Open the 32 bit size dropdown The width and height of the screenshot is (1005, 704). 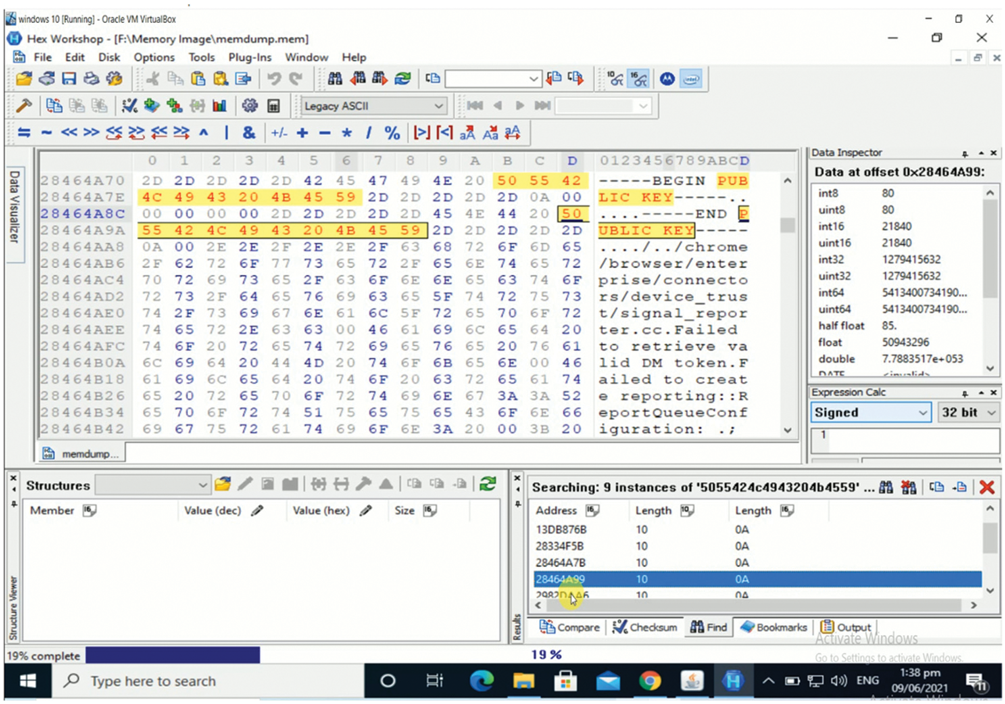991,413
